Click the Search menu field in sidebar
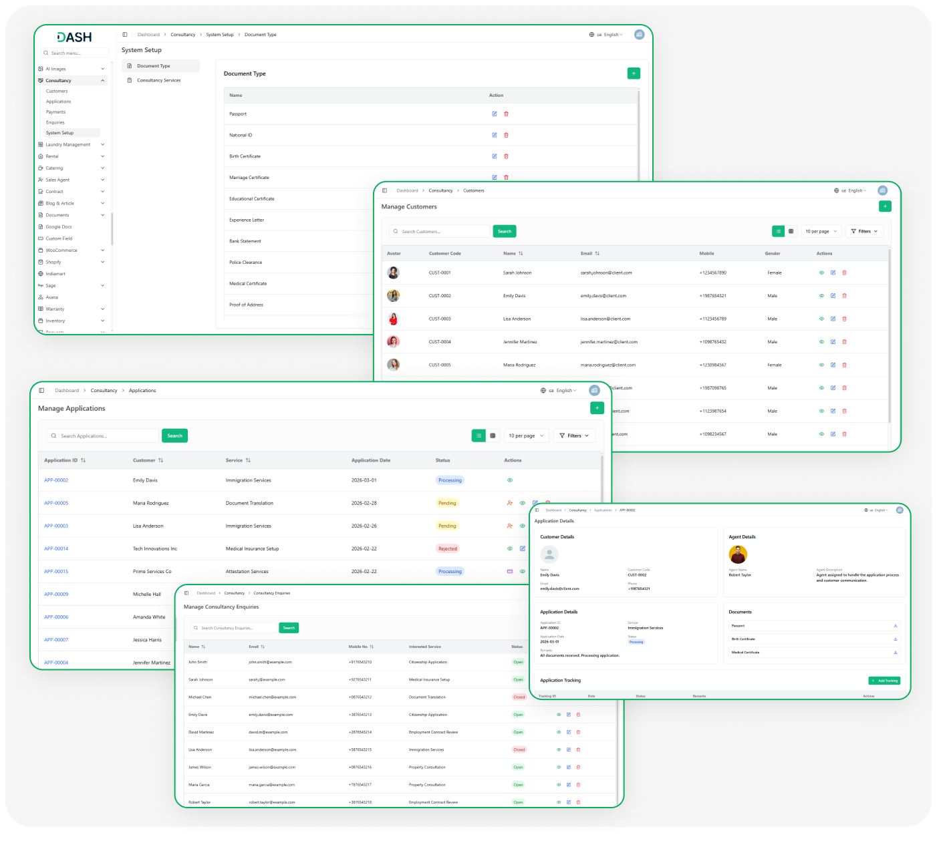Viewport: 941px width, 843px height. point(74,53)
